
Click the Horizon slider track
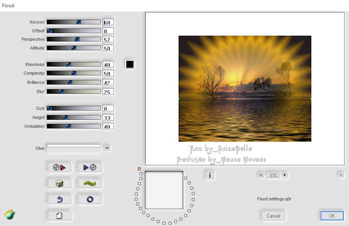pos(74,22)
